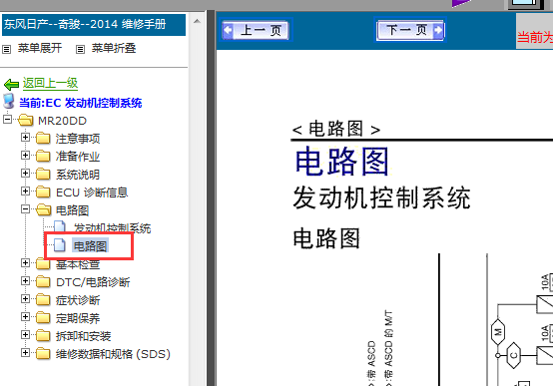Image resolution: width=553 pixels, height=386 pixels.
Task: Click the 维修数据和规格 folder icon
Action: click(x=43, y=354)
